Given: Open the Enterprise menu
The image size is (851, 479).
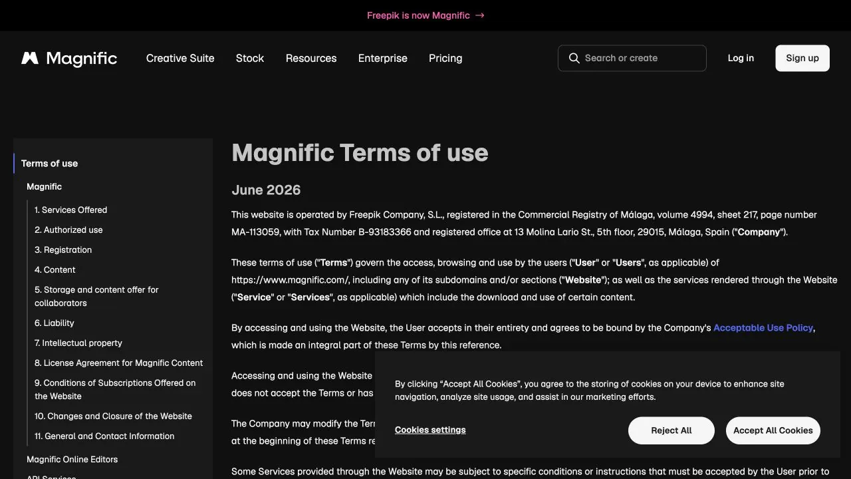Looking at the screenshot, I should [x=383, y=59].
